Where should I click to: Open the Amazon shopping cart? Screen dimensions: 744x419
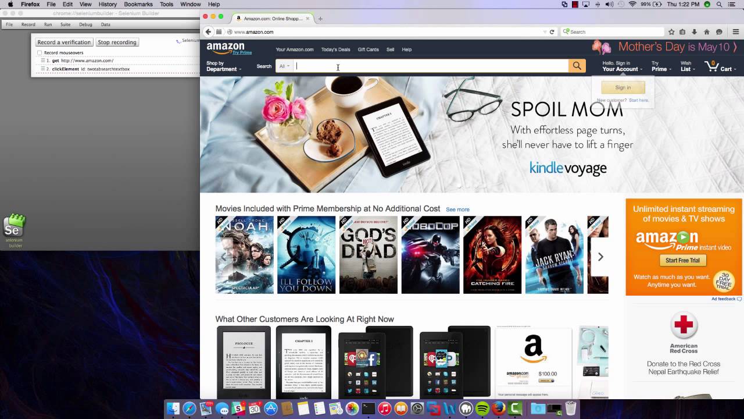pyautogui.click(x=719, y=66)
